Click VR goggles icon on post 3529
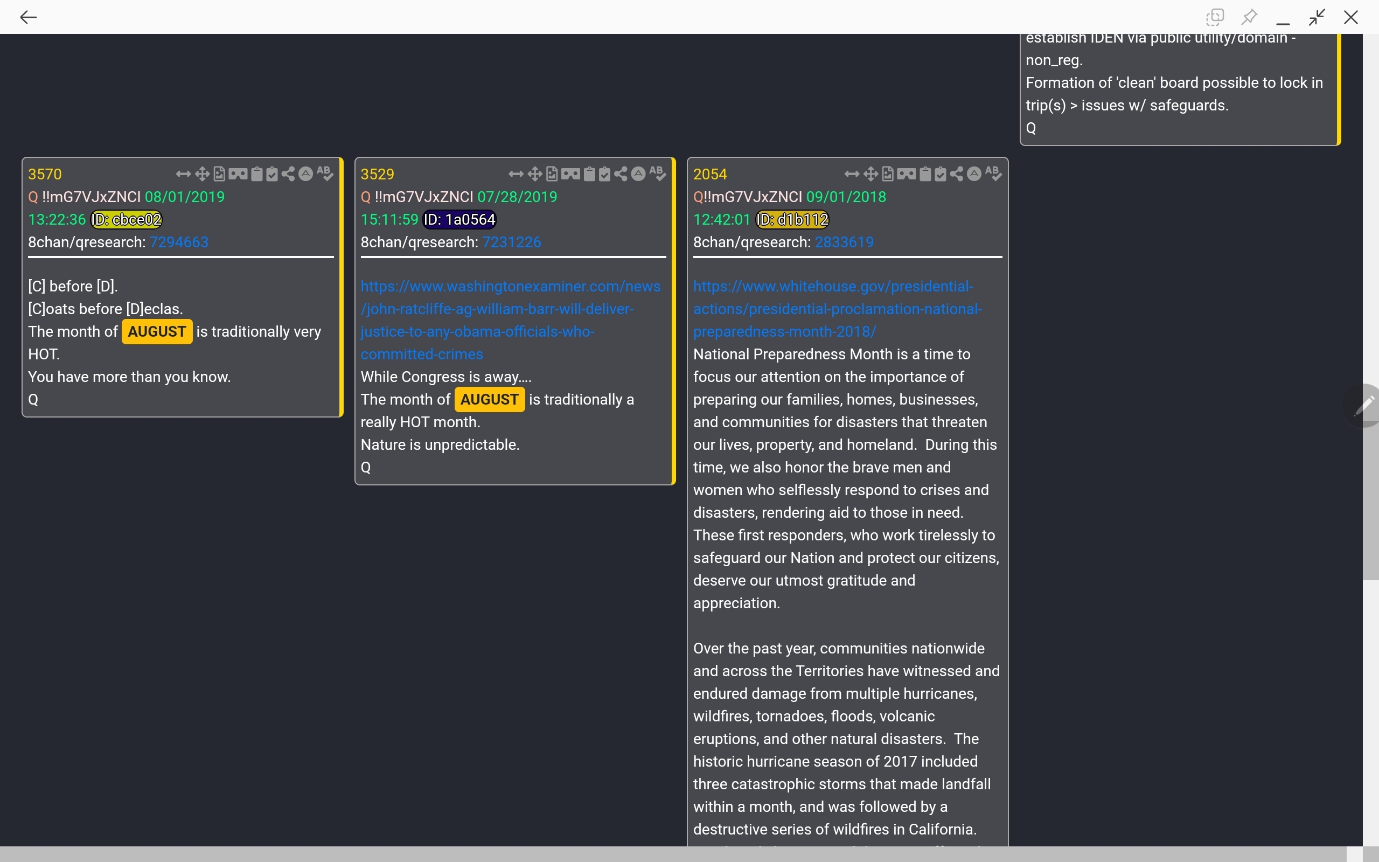 [x=571, y=174]
